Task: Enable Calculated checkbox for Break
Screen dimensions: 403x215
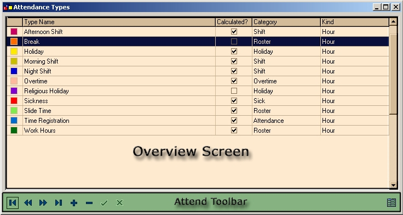Action: (x=234, y=42)
